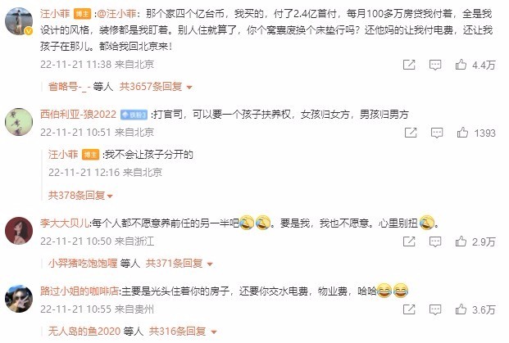Forward 路过小姐的咖啡店's comment
Screen dimensions: 509x343
click(409, 309)
